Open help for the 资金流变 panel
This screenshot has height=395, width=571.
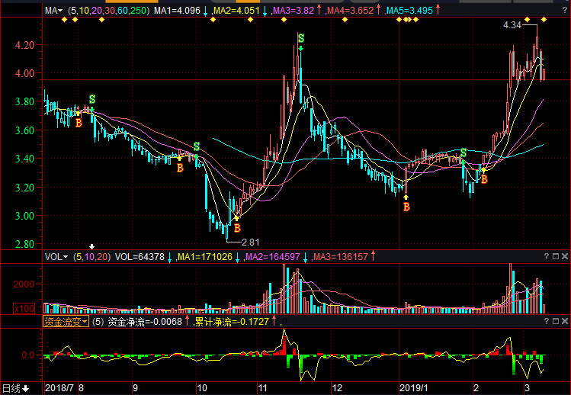click(547, 321)
